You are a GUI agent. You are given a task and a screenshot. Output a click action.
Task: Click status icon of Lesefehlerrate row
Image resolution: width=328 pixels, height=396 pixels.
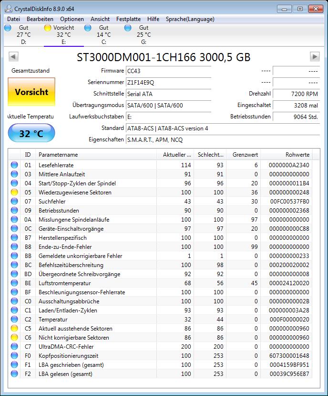tap(14, 165)
